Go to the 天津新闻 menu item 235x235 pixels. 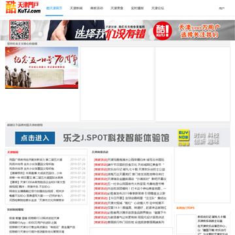pyautogui.click(x=76, y=8)
